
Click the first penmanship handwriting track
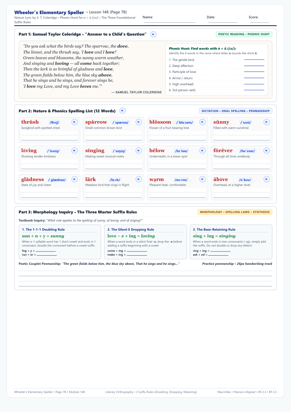pyautogui.click(x=146, y=272)
